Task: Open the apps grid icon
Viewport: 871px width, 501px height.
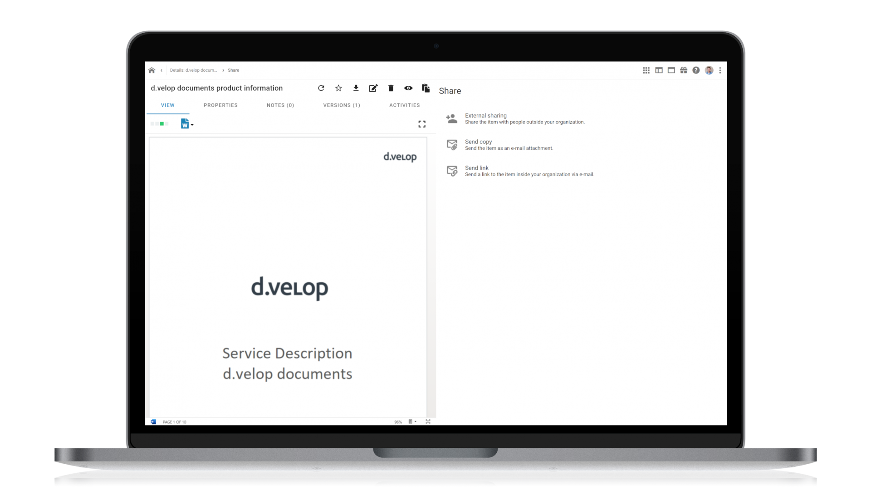Action: click(646, 70)
